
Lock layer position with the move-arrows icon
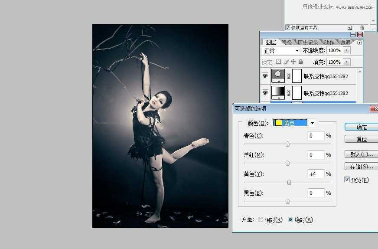(293, 62)
